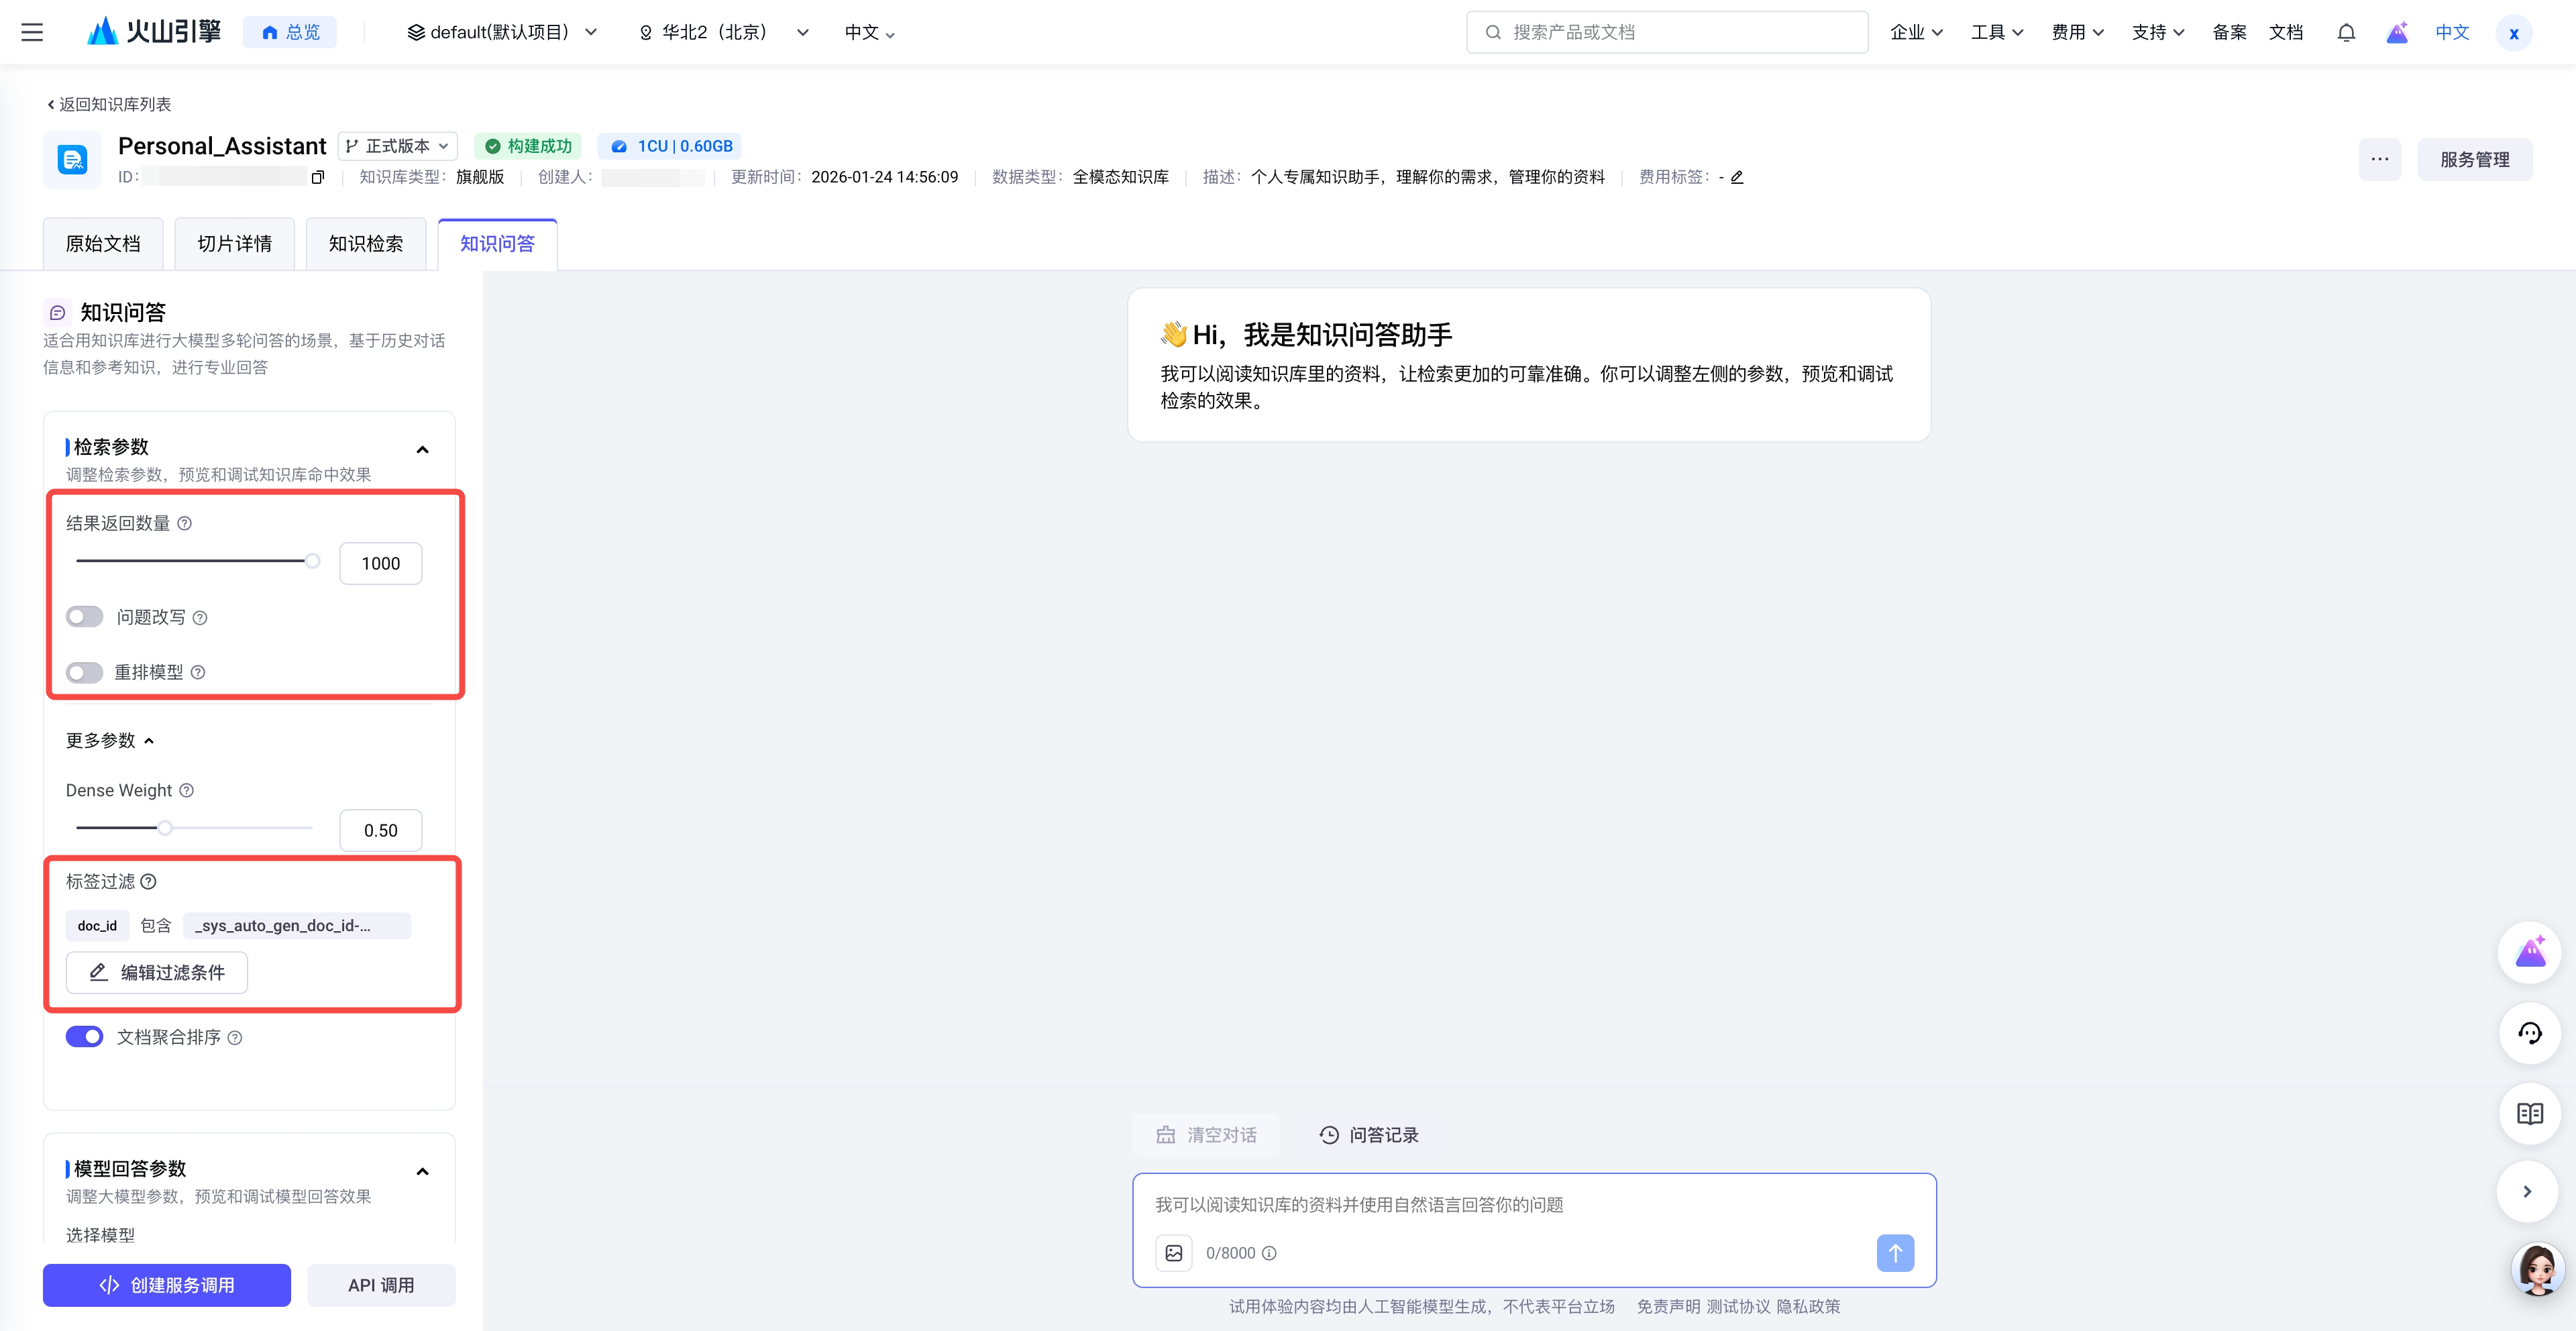This screenshot has height=1331, width=2576.
Task: Open the documentation book icon on right
Action: (2529, 1113)
